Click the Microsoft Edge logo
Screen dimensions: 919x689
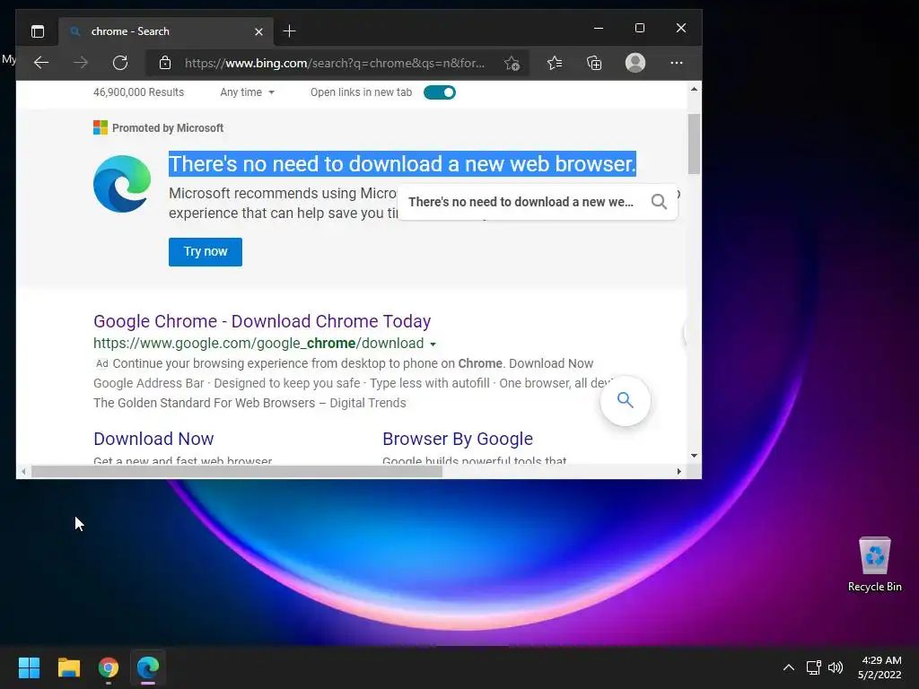click(x=122, y=184)
